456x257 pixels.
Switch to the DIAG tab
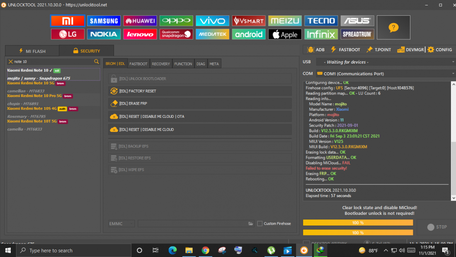click(x=201, y=64)
